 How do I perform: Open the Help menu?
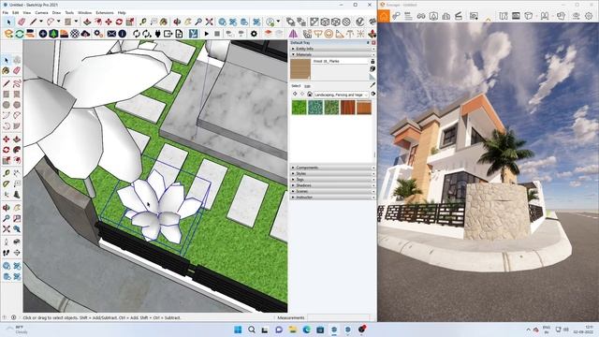pos(122,12)
